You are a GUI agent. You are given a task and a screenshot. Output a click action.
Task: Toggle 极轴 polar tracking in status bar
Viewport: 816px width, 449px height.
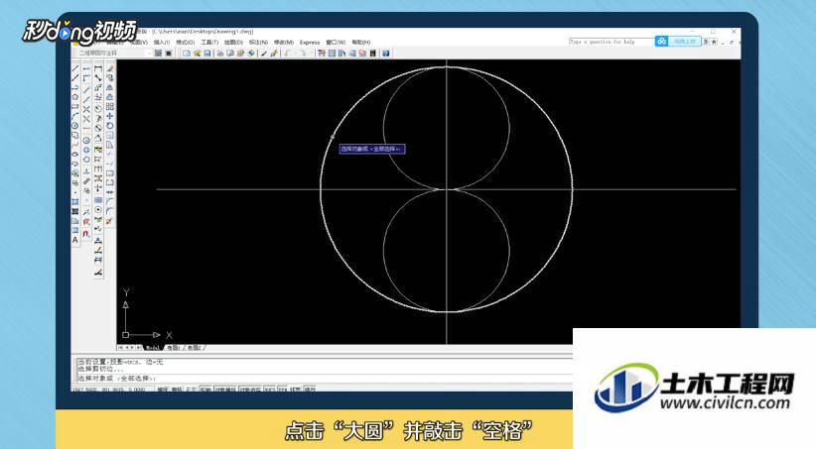pos(205,389)
